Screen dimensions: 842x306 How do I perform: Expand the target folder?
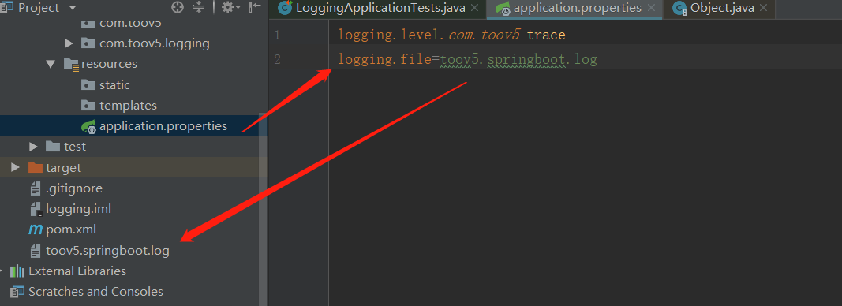[16, 167]
